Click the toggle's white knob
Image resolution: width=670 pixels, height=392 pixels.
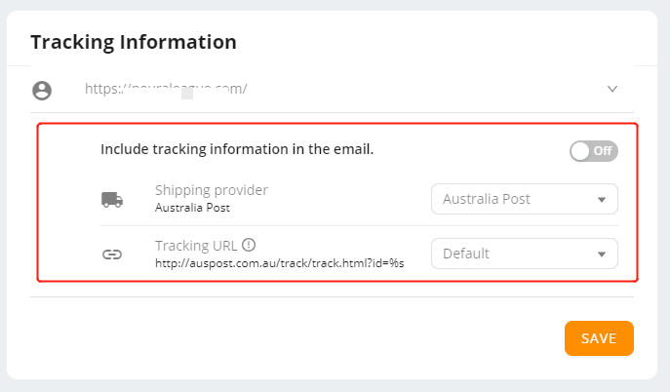point(580,151)
